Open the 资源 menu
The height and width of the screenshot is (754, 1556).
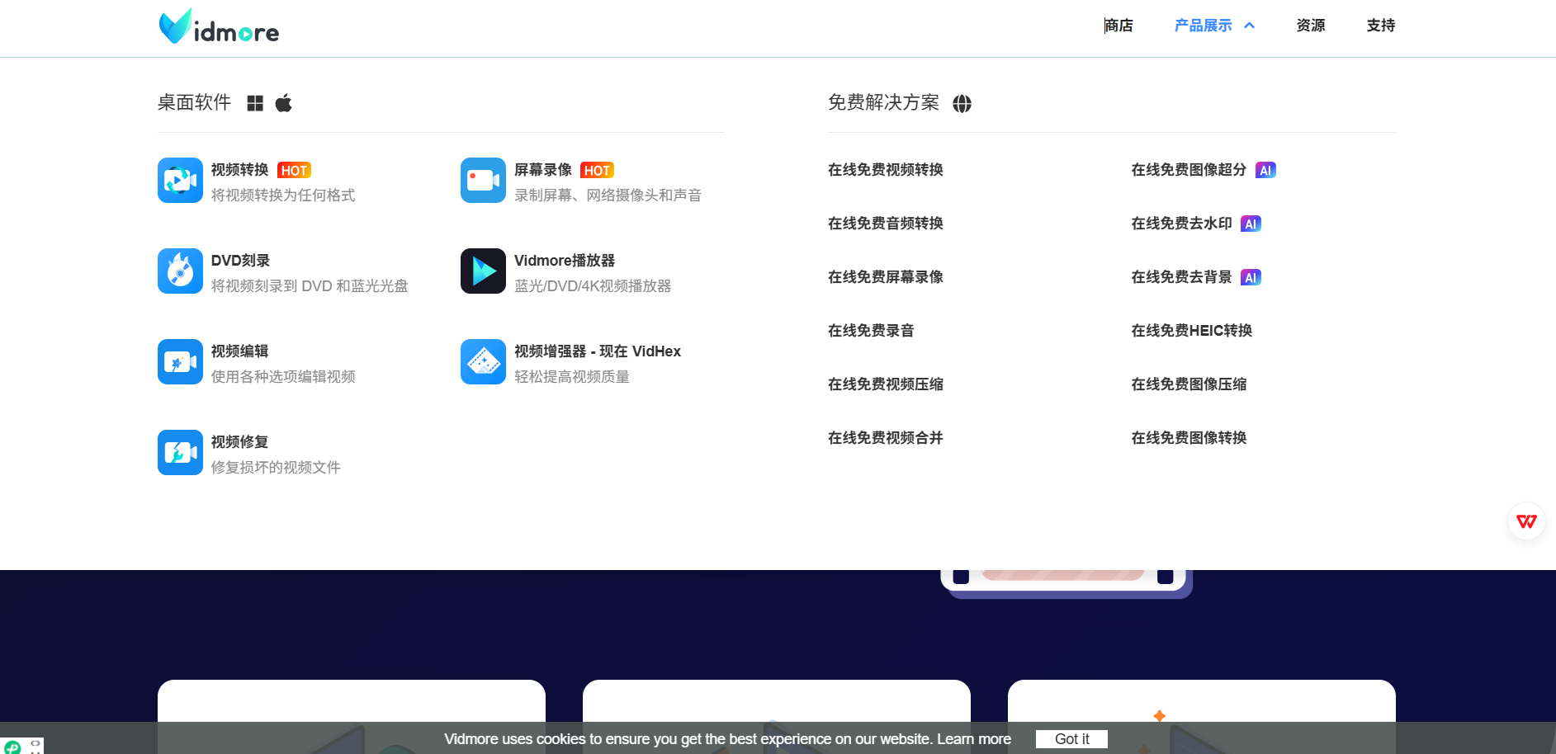coord(1310,26)
